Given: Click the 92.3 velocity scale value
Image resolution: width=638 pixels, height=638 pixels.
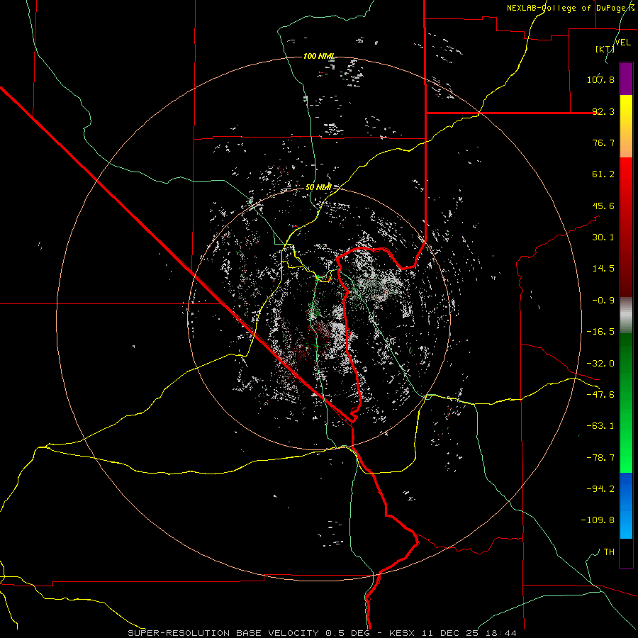Looking at the screenshot, I should (603, 111).
